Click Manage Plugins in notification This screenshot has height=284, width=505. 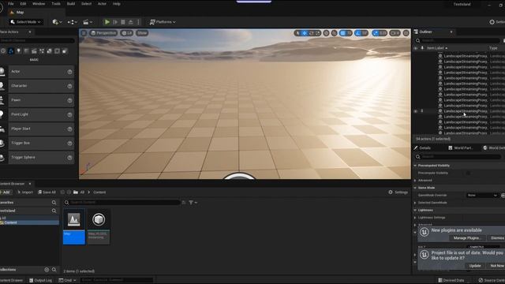coord(467,238)
